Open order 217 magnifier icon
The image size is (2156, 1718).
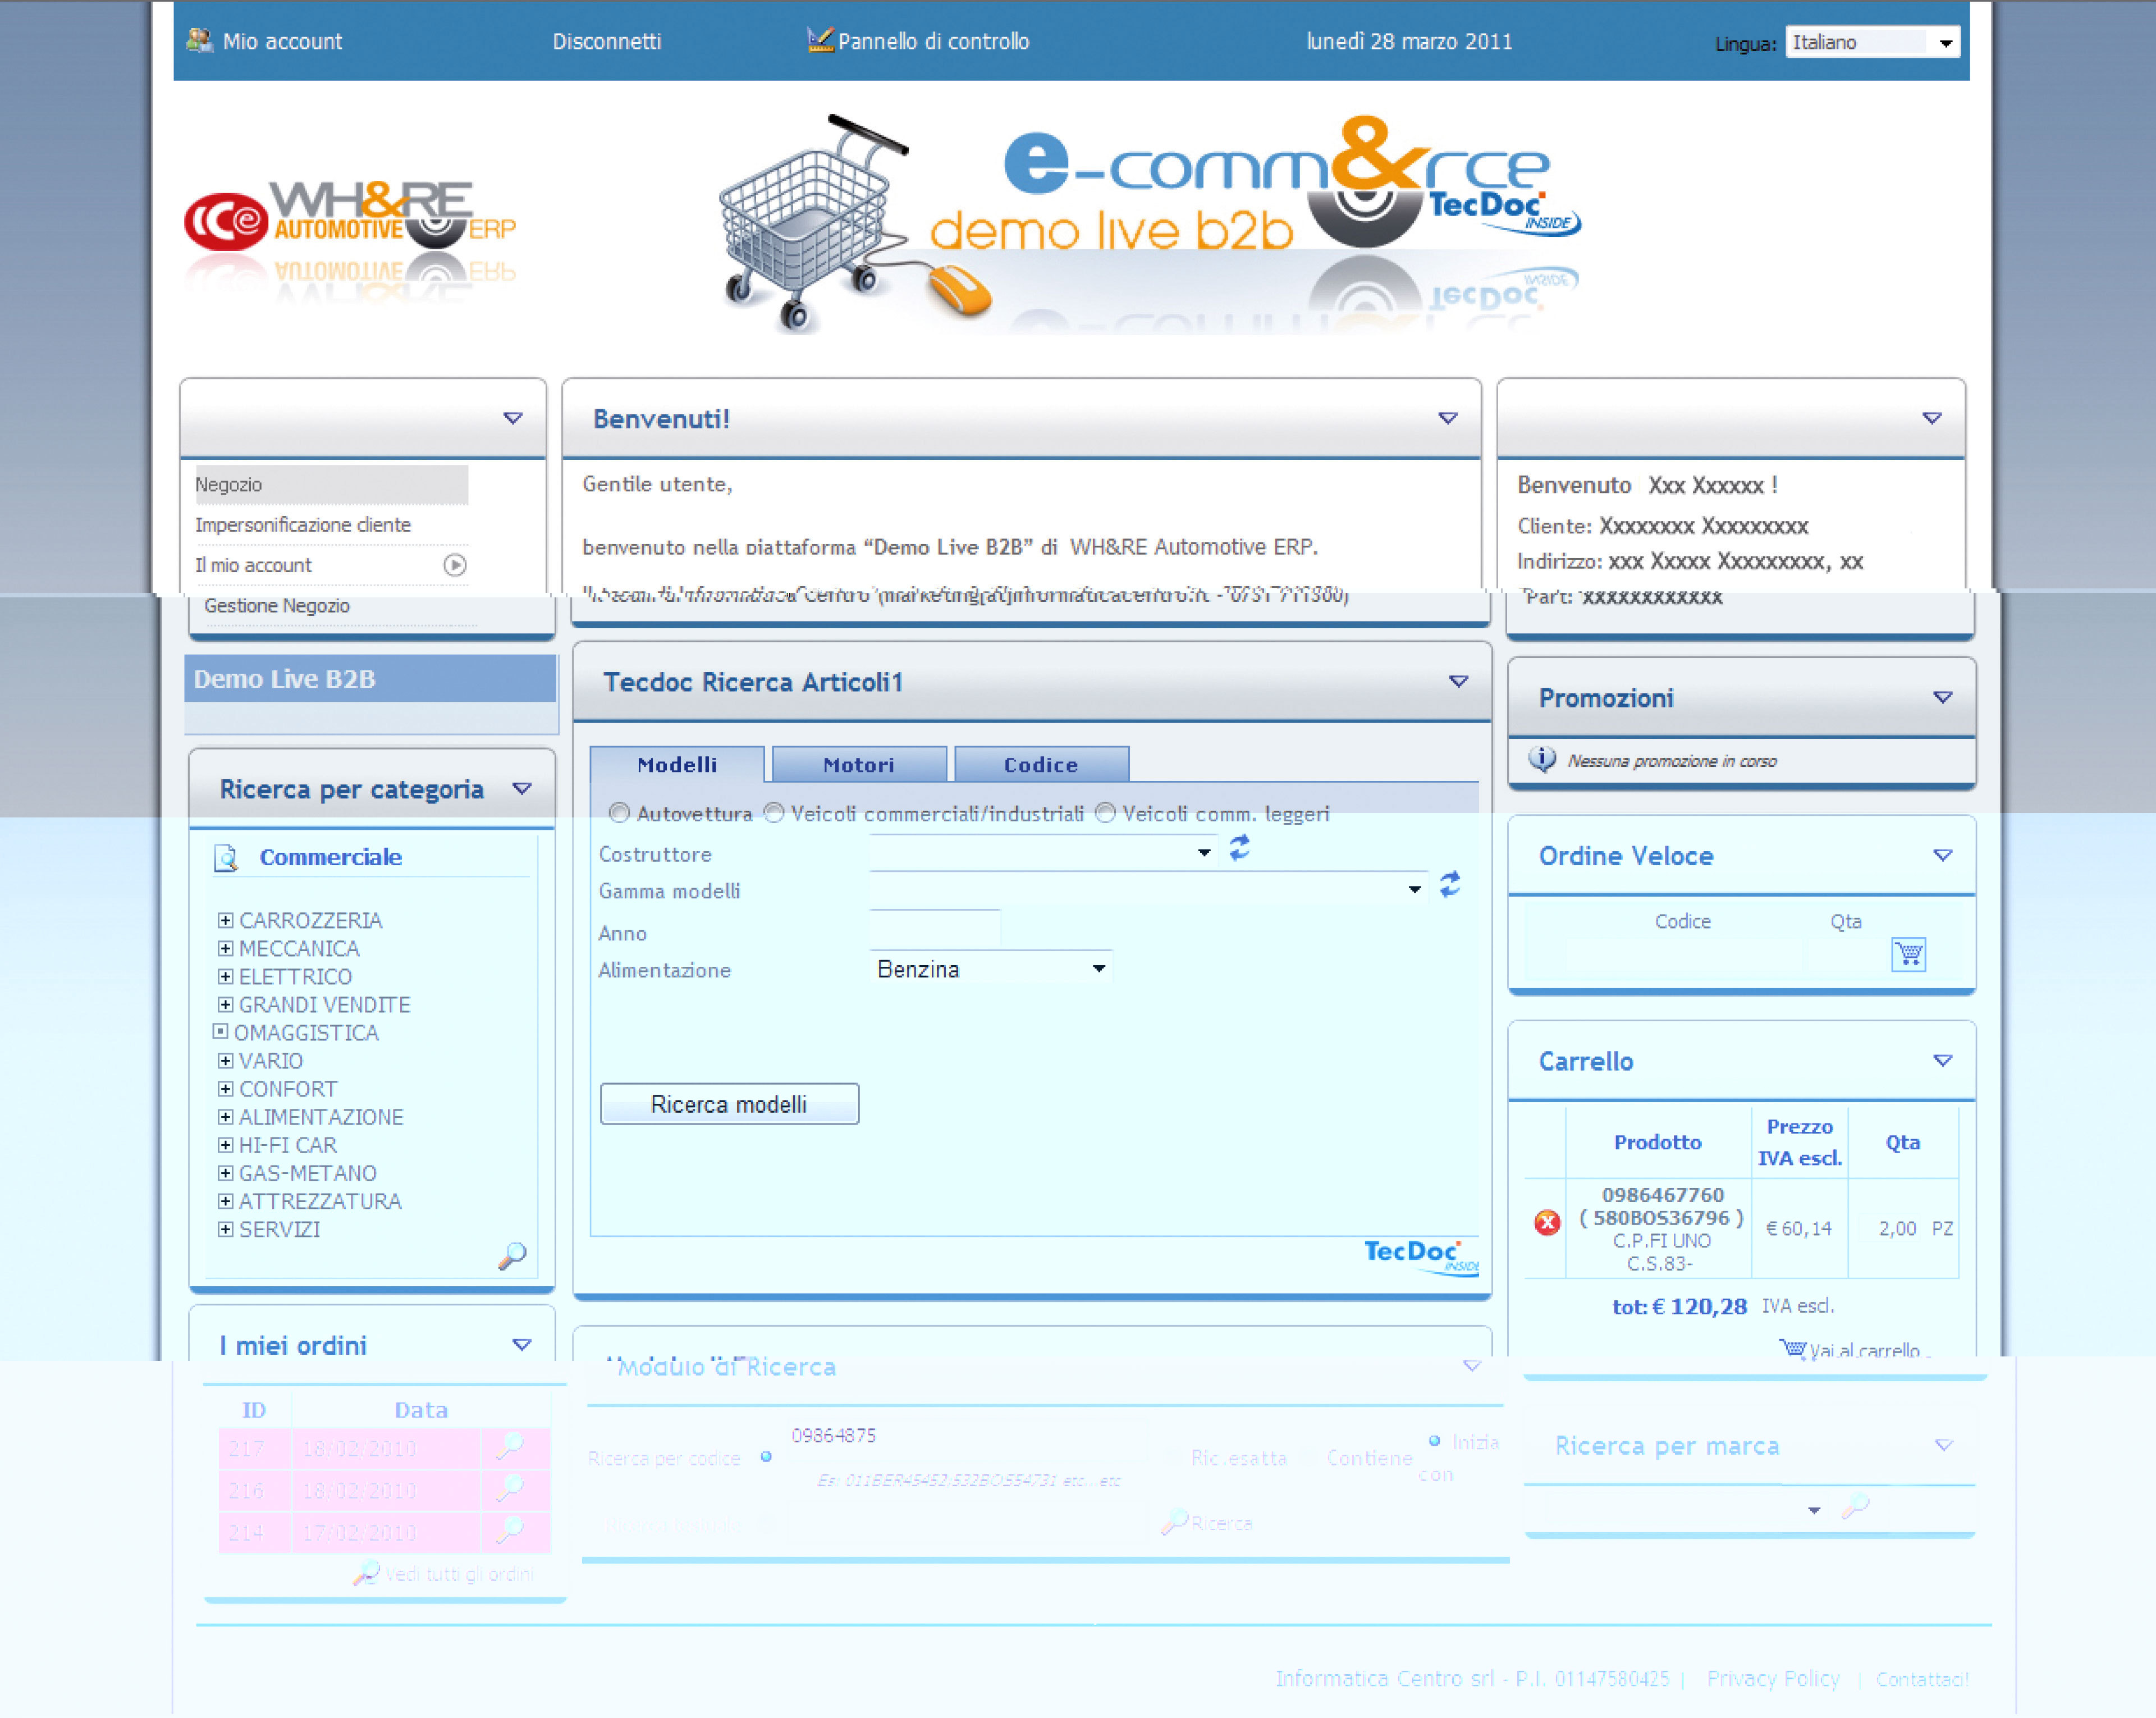[x=511, y=1446]
